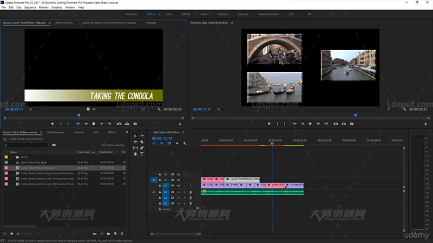This screenshot has height=243, width=433.
Task: Open Project panel menu icon
Action: pos(41,132)
